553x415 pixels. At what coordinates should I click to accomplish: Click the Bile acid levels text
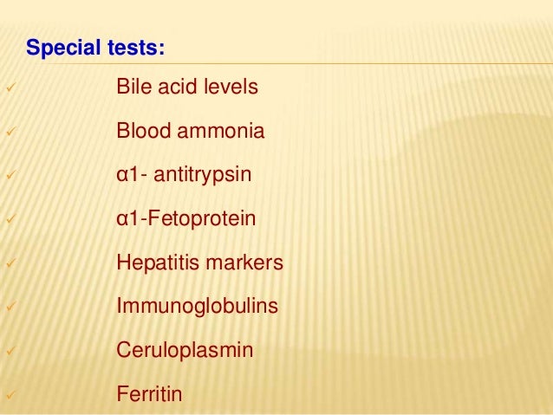tap(187, 87)
